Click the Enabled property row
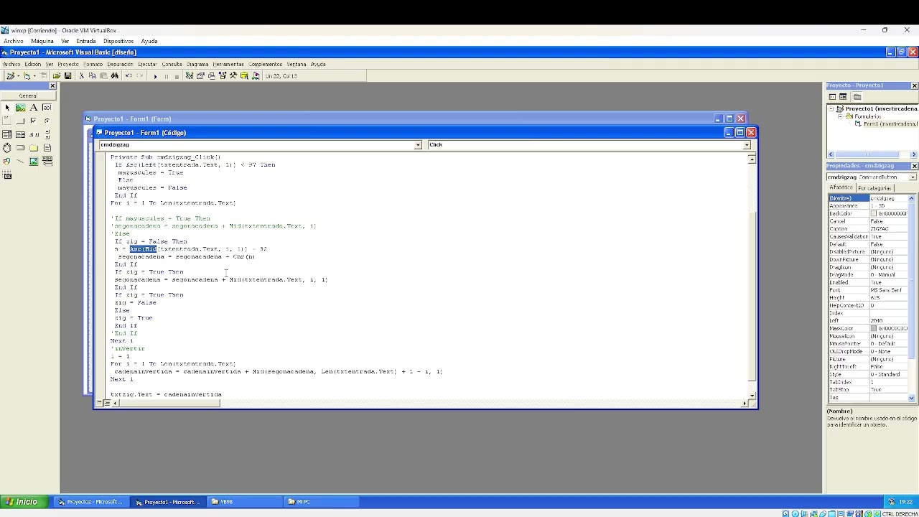This screenshot has width=919, height=517. pos(868,283)
